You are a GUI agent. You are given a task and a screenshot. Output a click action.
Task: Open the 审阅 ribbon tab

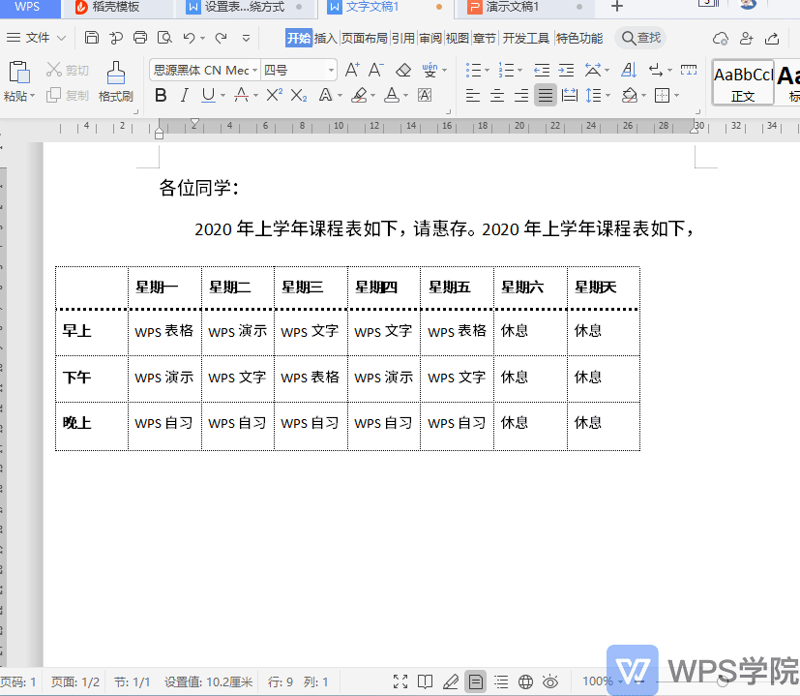pyautogui.click(x=430, y=39)
